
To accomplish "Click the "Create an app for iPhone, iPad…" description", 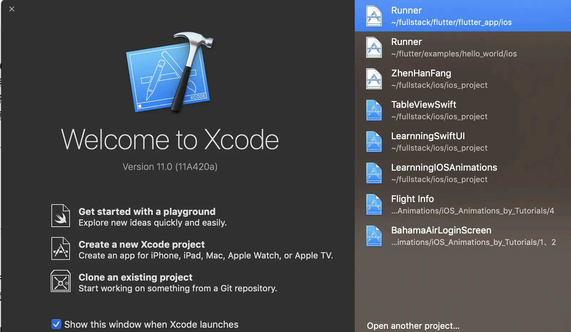I will point(206,256).
